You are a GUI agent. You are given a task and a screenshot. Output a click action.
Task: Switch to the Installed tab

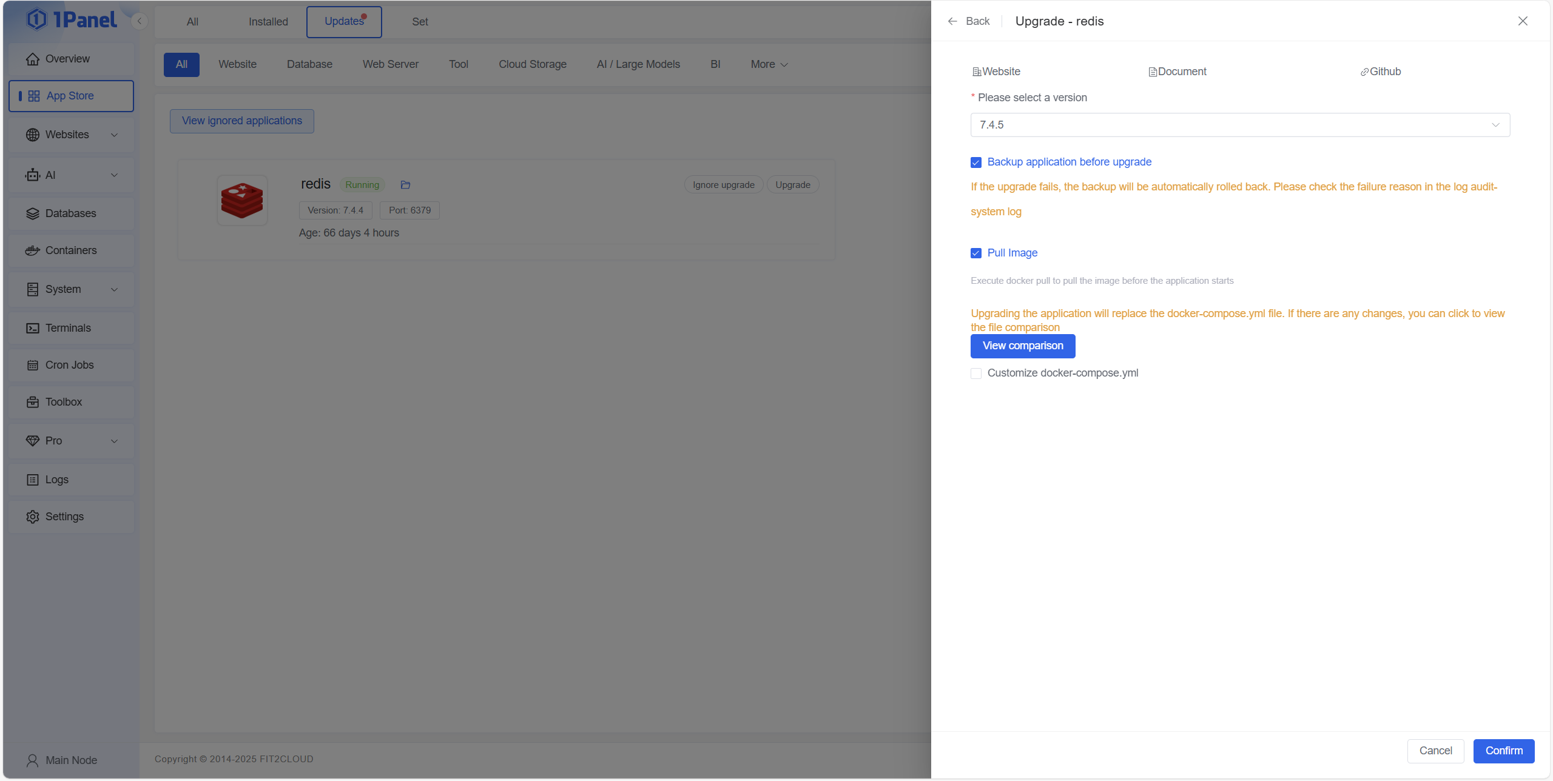[x=268, y=22]
